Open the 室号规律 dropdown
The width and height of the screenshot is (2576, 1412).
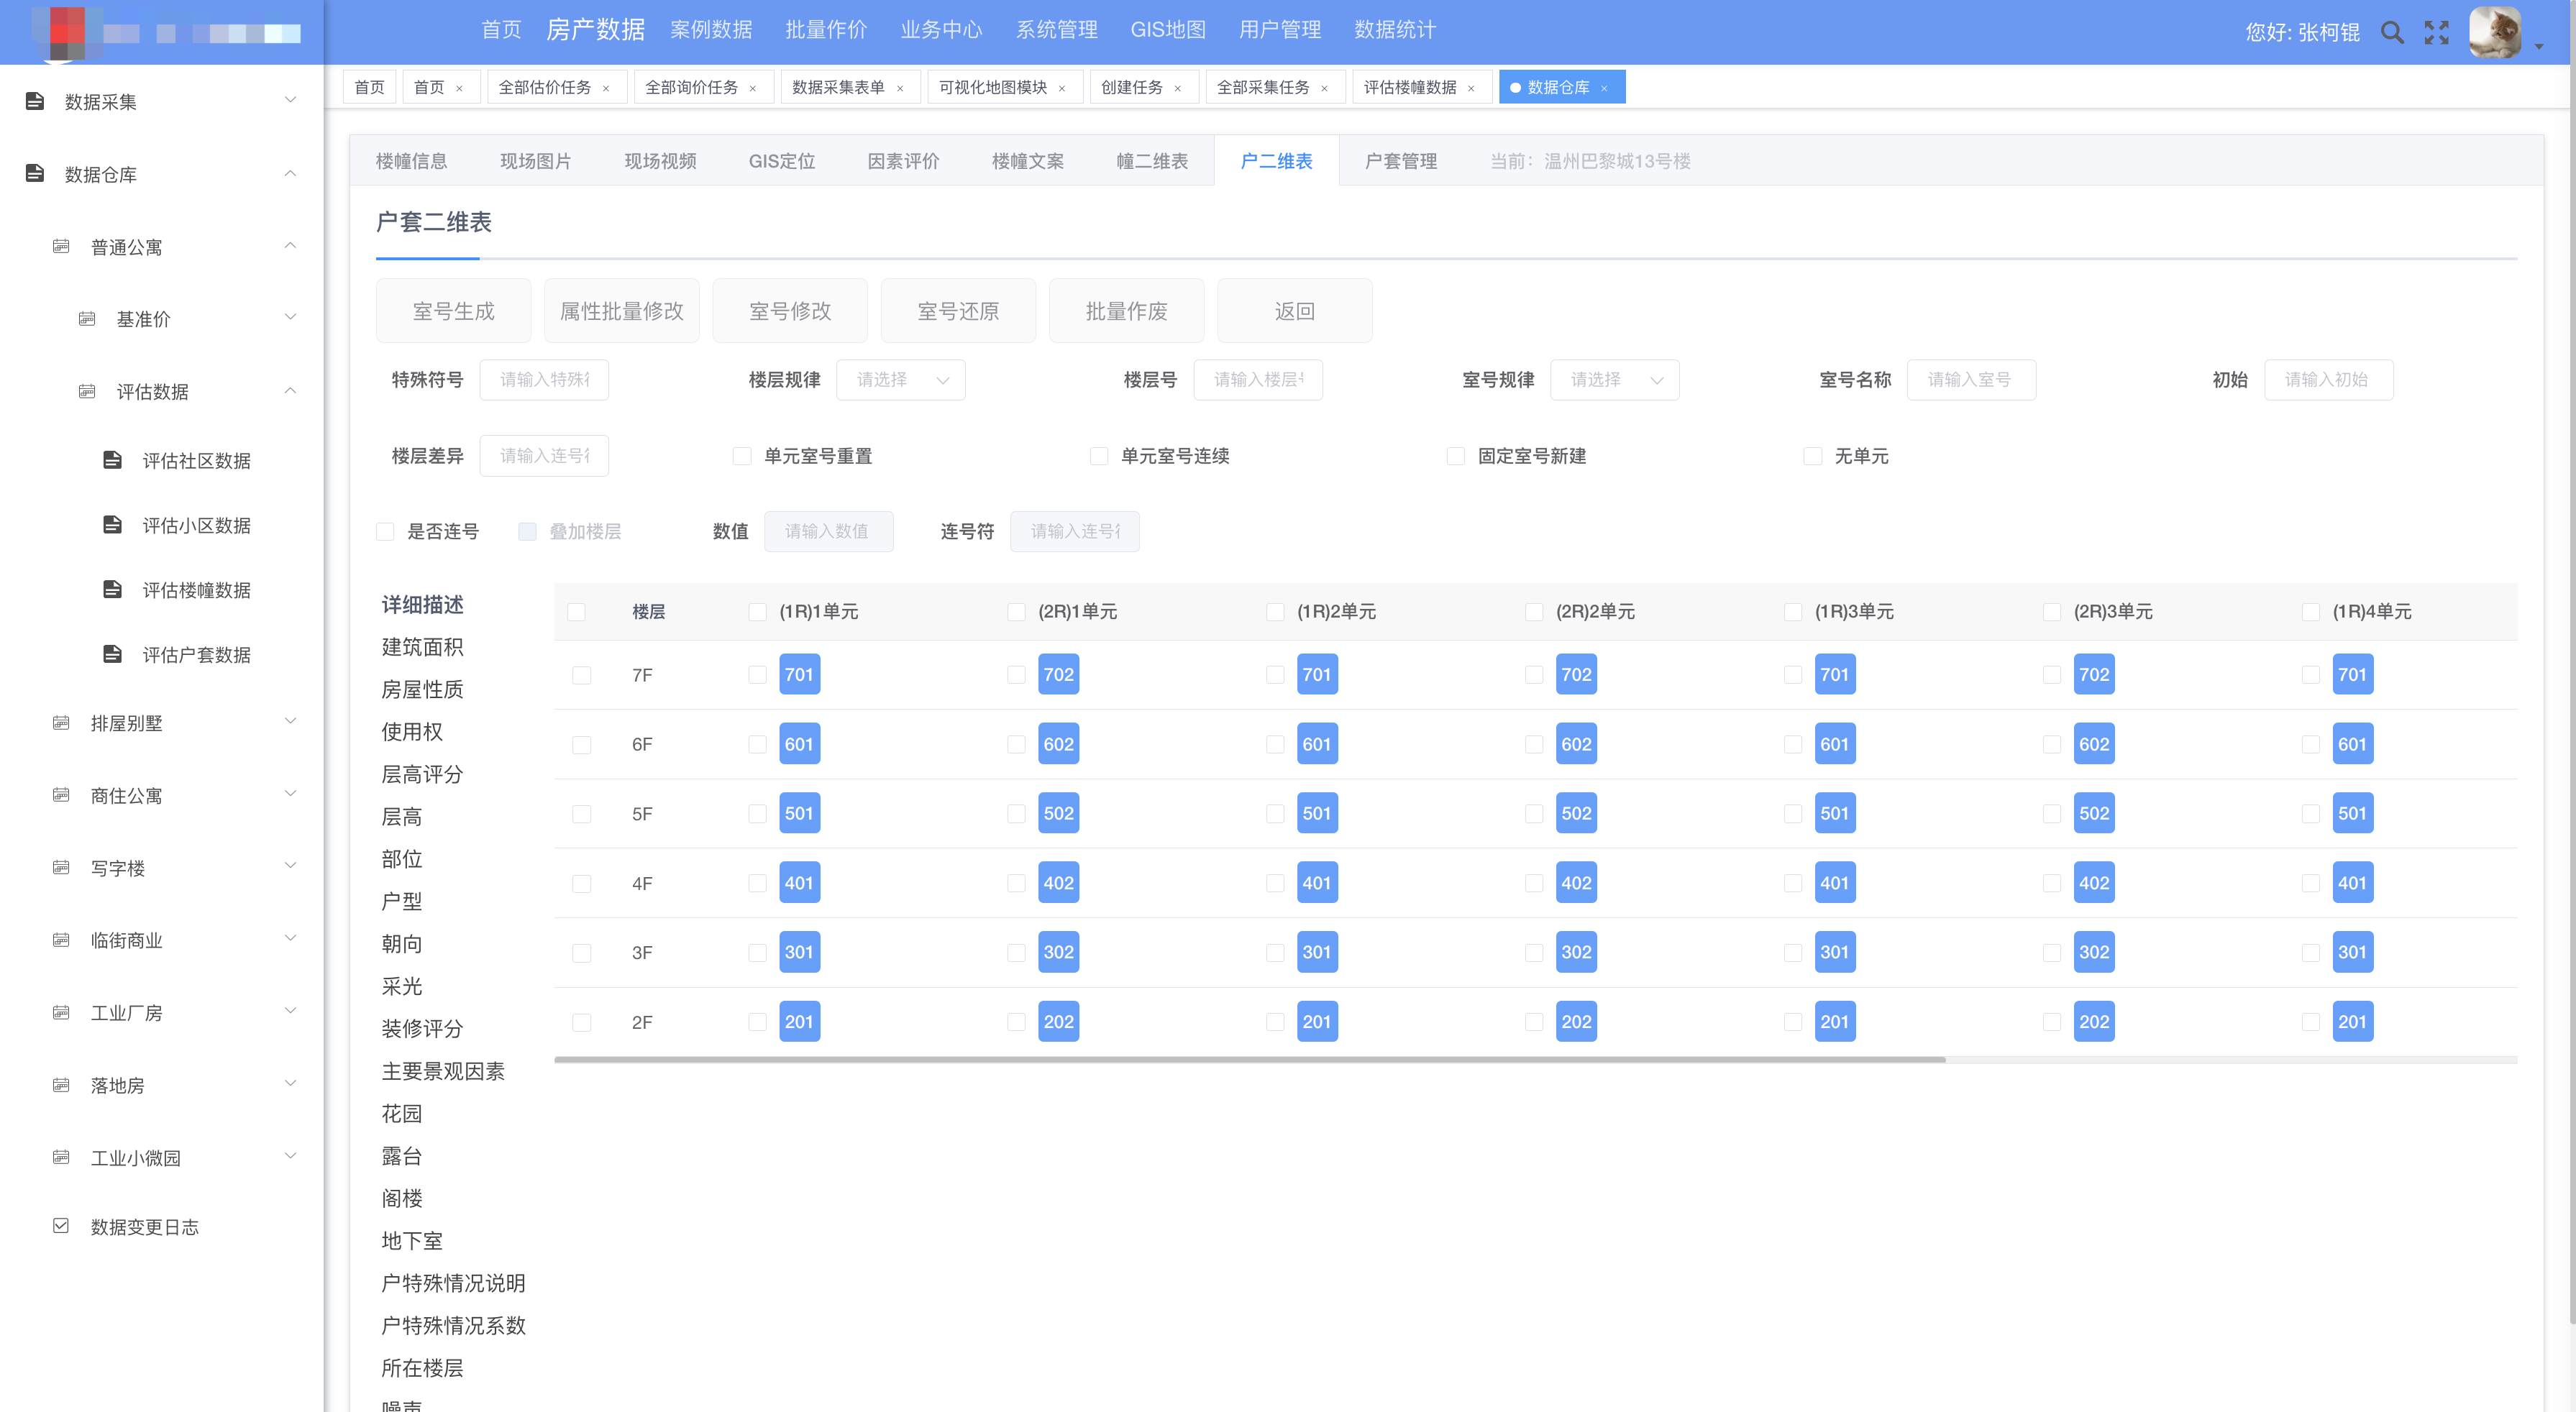(1615, 380)
